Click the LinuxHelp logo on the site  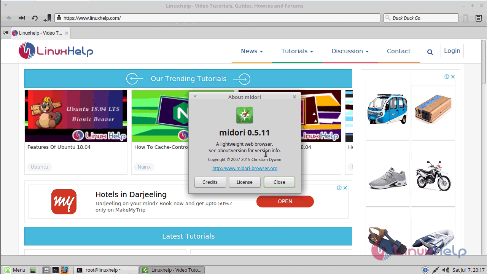tap(56, 51)
